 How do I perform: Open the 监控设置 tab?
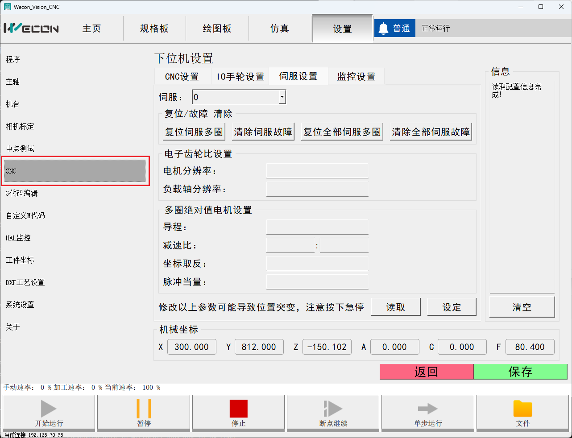pos(356,77)
